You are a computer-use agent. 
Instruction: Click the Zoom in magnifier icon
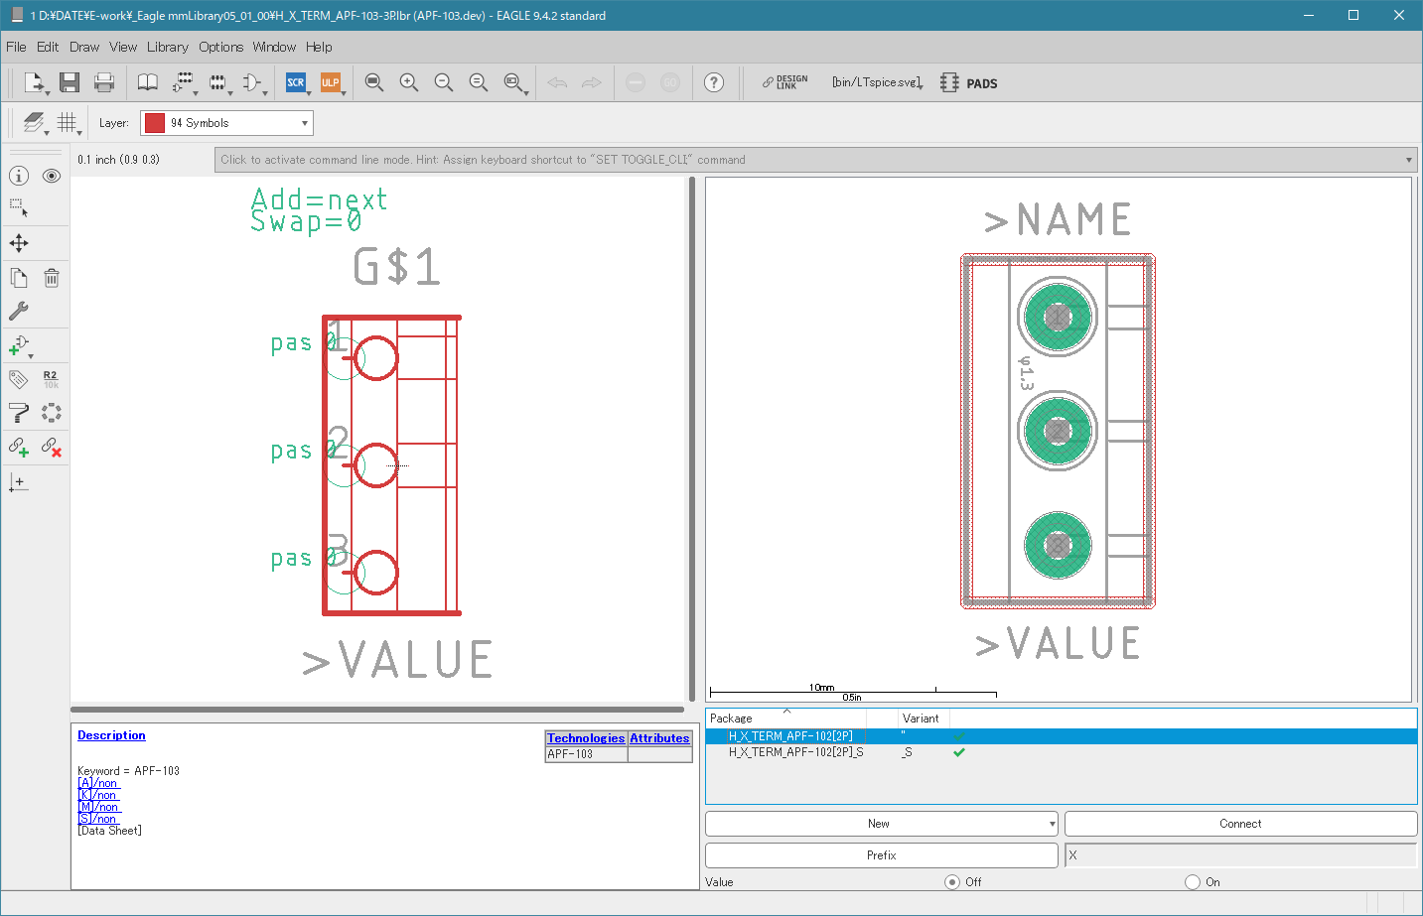pyautogui.click(x=409, y=82)
